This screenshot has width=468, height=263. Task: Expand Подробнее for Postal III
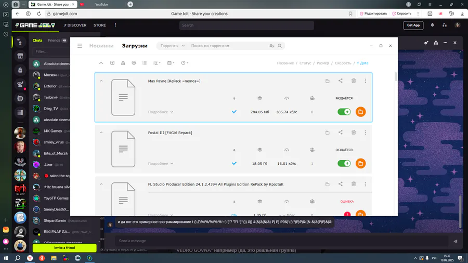tap(161, 163)
